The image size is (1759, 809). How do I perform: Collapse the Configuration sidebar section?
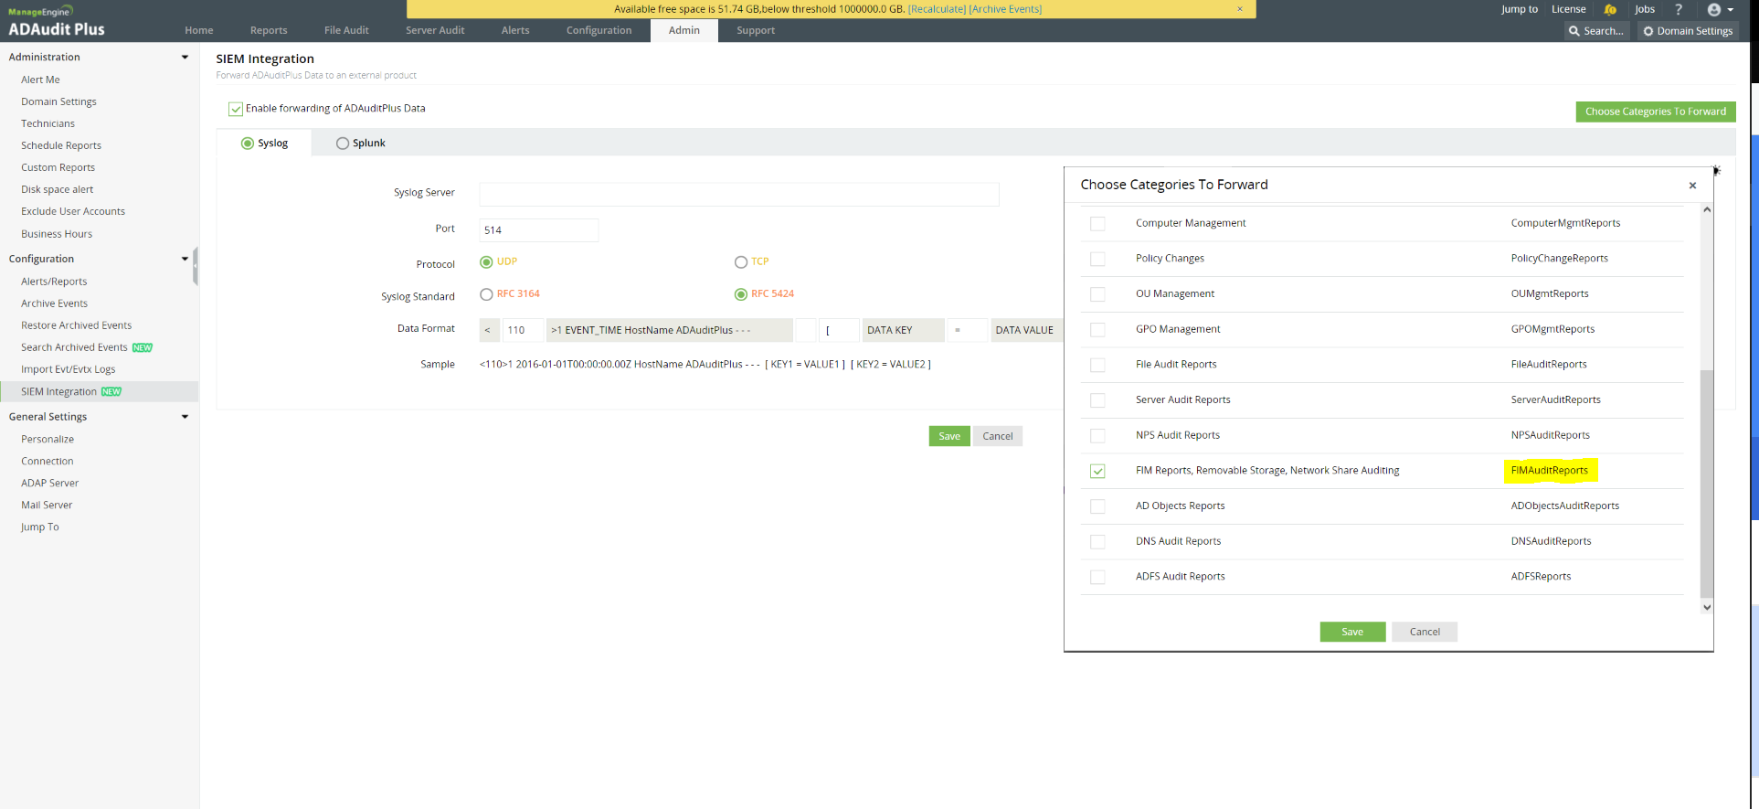(x=185, y=259)
